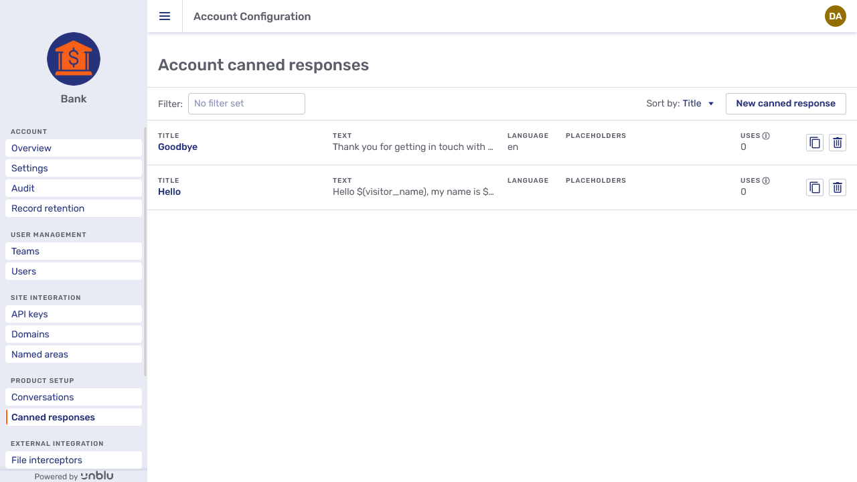Click the Bank account logo

pyautogui.click(x=73, y=59)
